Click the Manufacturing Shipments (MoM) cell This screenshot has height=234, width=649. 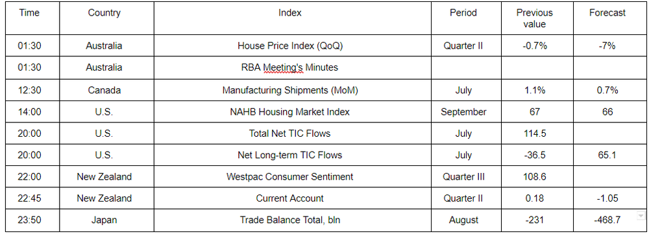coord(293,89)
